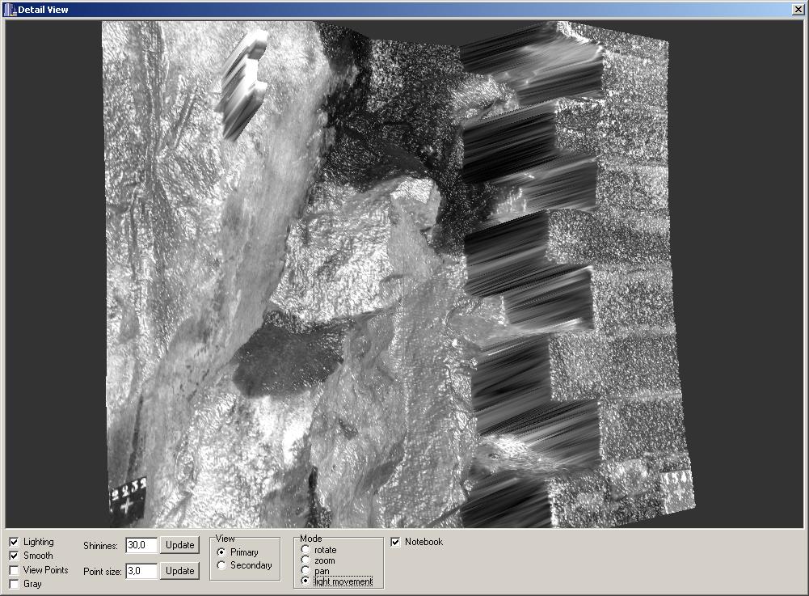Viewport: 809px width, 596px height.
Task: Select the Primary view radio button
Action: 222,552
